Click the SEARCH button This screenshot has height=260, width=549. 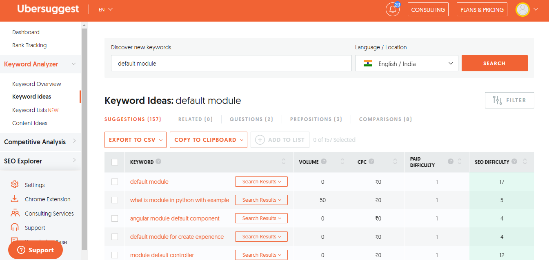click(x=494, y=63)
